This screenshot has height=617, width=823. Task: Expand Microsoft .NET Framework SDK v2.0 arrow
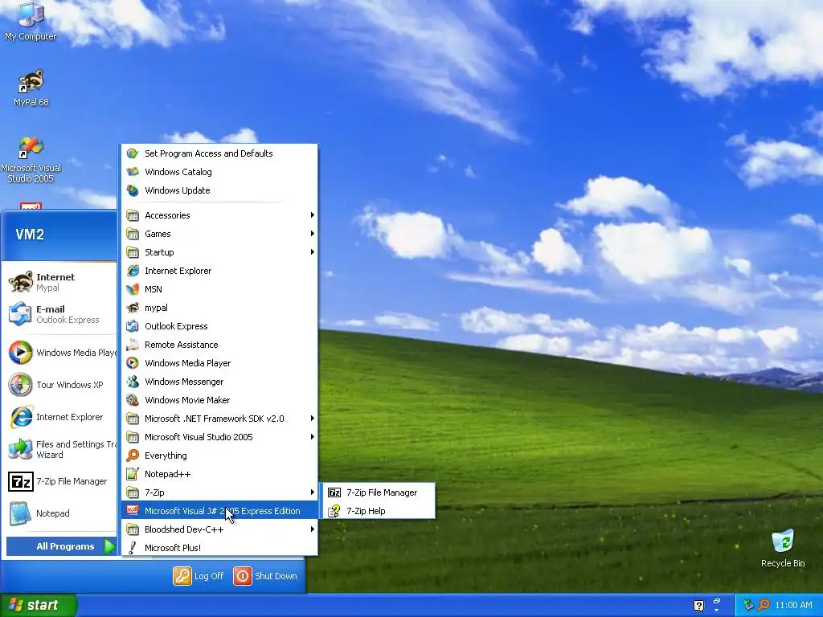[x=313, y=418]
